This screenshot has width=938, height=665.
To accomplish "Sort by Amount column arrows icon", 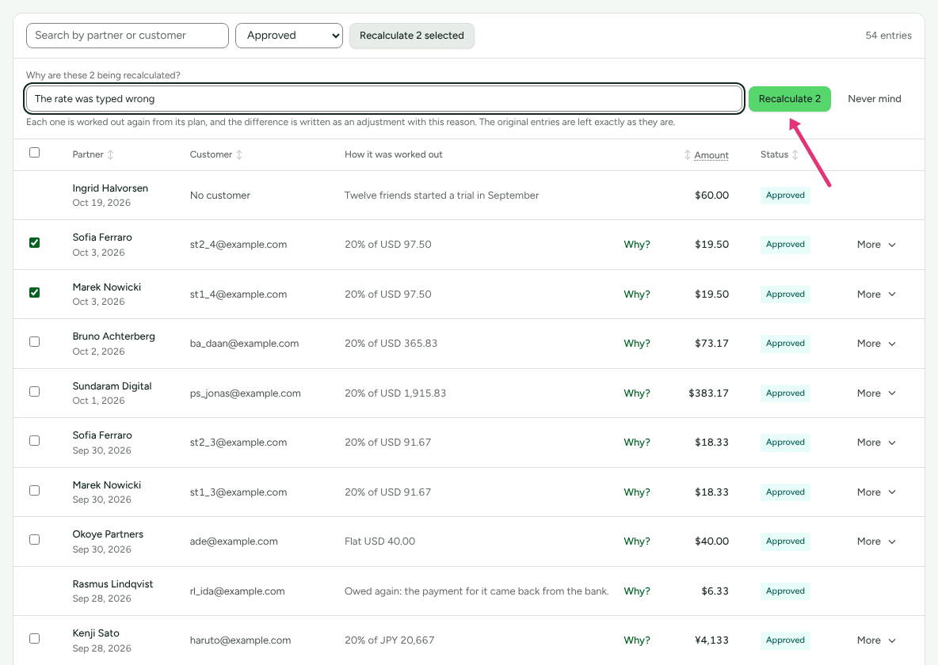I will click(688, 155).
